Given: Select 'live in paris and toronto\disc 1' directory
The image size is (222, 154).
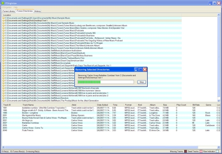Looking at the screenshot, I should (92, 93).
